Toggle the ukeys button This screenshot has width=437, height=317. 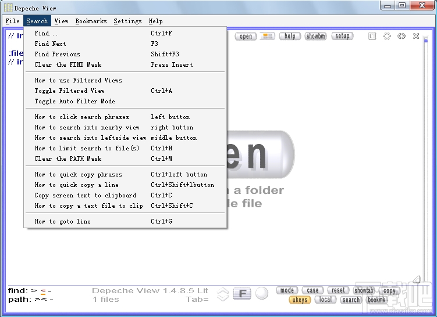coord(300,300)
